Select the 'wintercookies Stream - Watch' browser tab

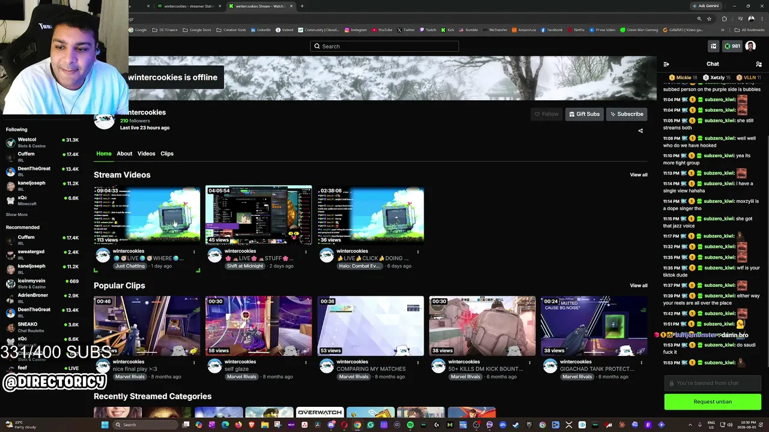[260, 6]
